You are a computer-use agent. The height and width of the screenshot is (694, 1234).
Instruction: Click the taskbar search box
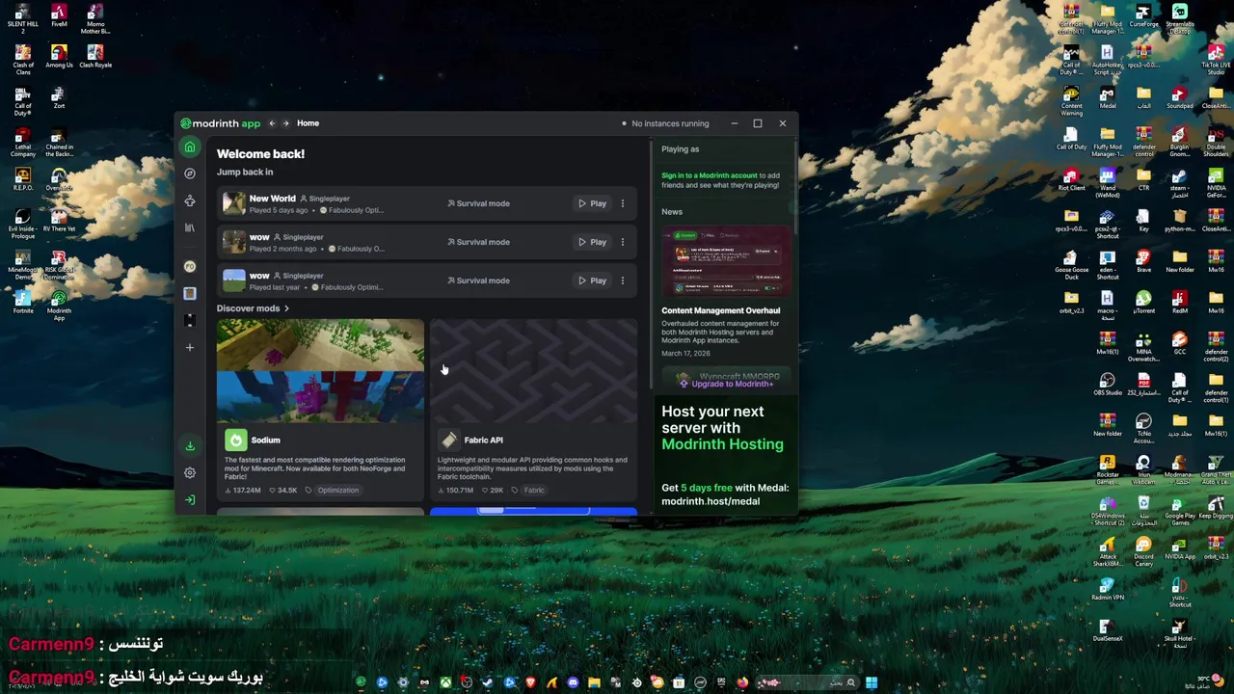coord(808,682)
